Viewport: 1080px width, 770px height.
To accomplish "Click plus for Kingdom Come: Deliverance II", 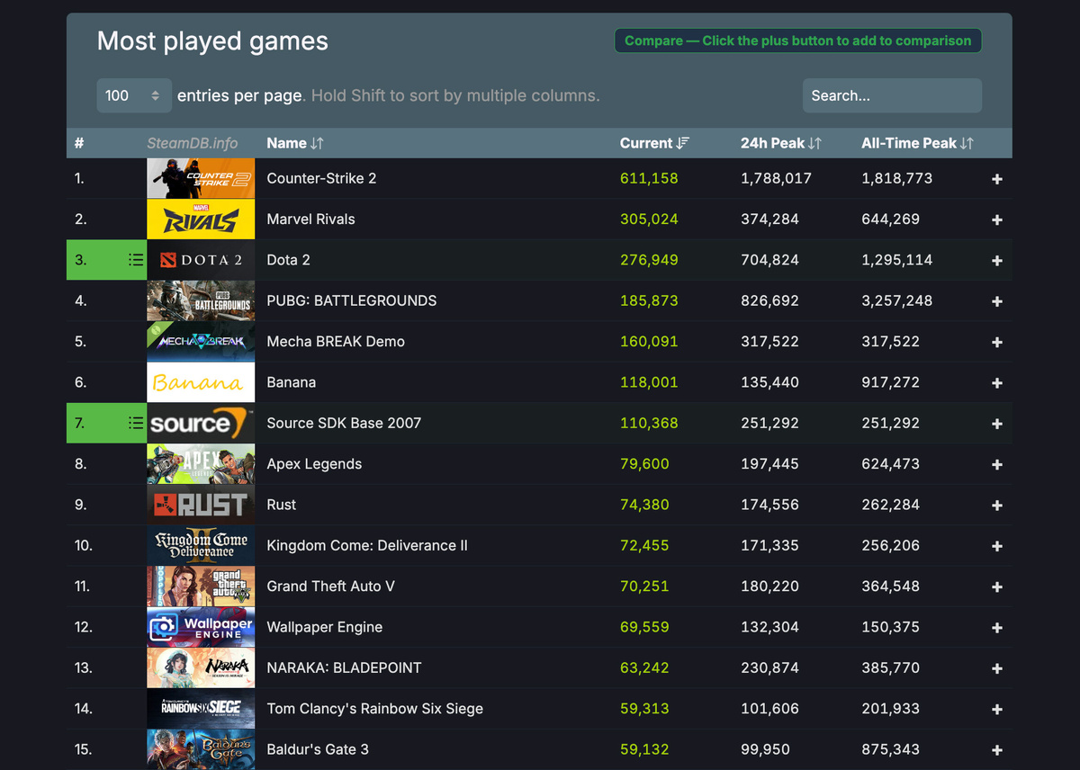I will click(x=996, y=546).
